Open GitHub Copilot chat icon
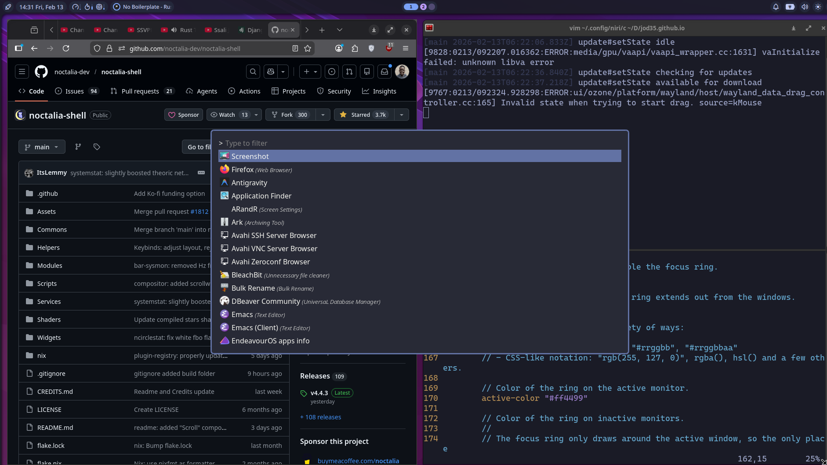Screen dimensions: 827x465 point(271,72)
